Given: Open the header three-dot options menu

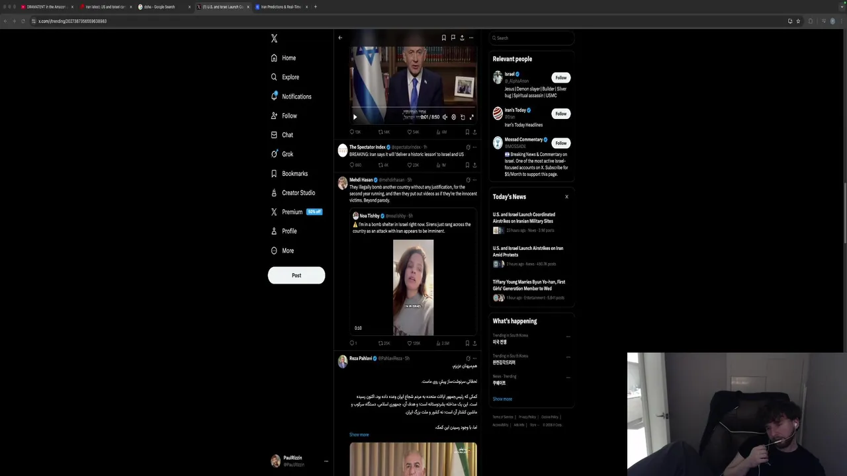Looking at the screenshot, I should (x=471, y=38).
